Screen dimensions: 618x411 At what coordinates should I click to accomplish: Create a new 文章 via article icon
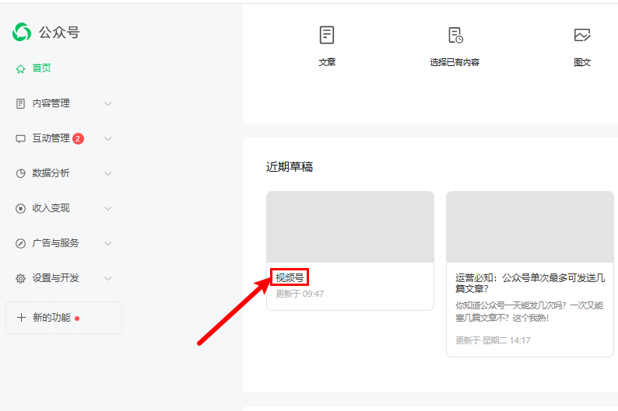pyautogui.click(x=327, y=35)
